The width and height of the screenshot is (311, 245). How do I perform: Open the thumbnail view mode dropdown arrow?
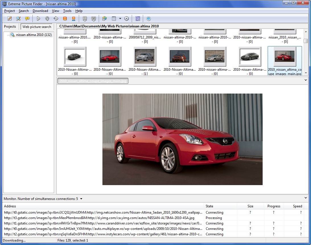point(120,19)
